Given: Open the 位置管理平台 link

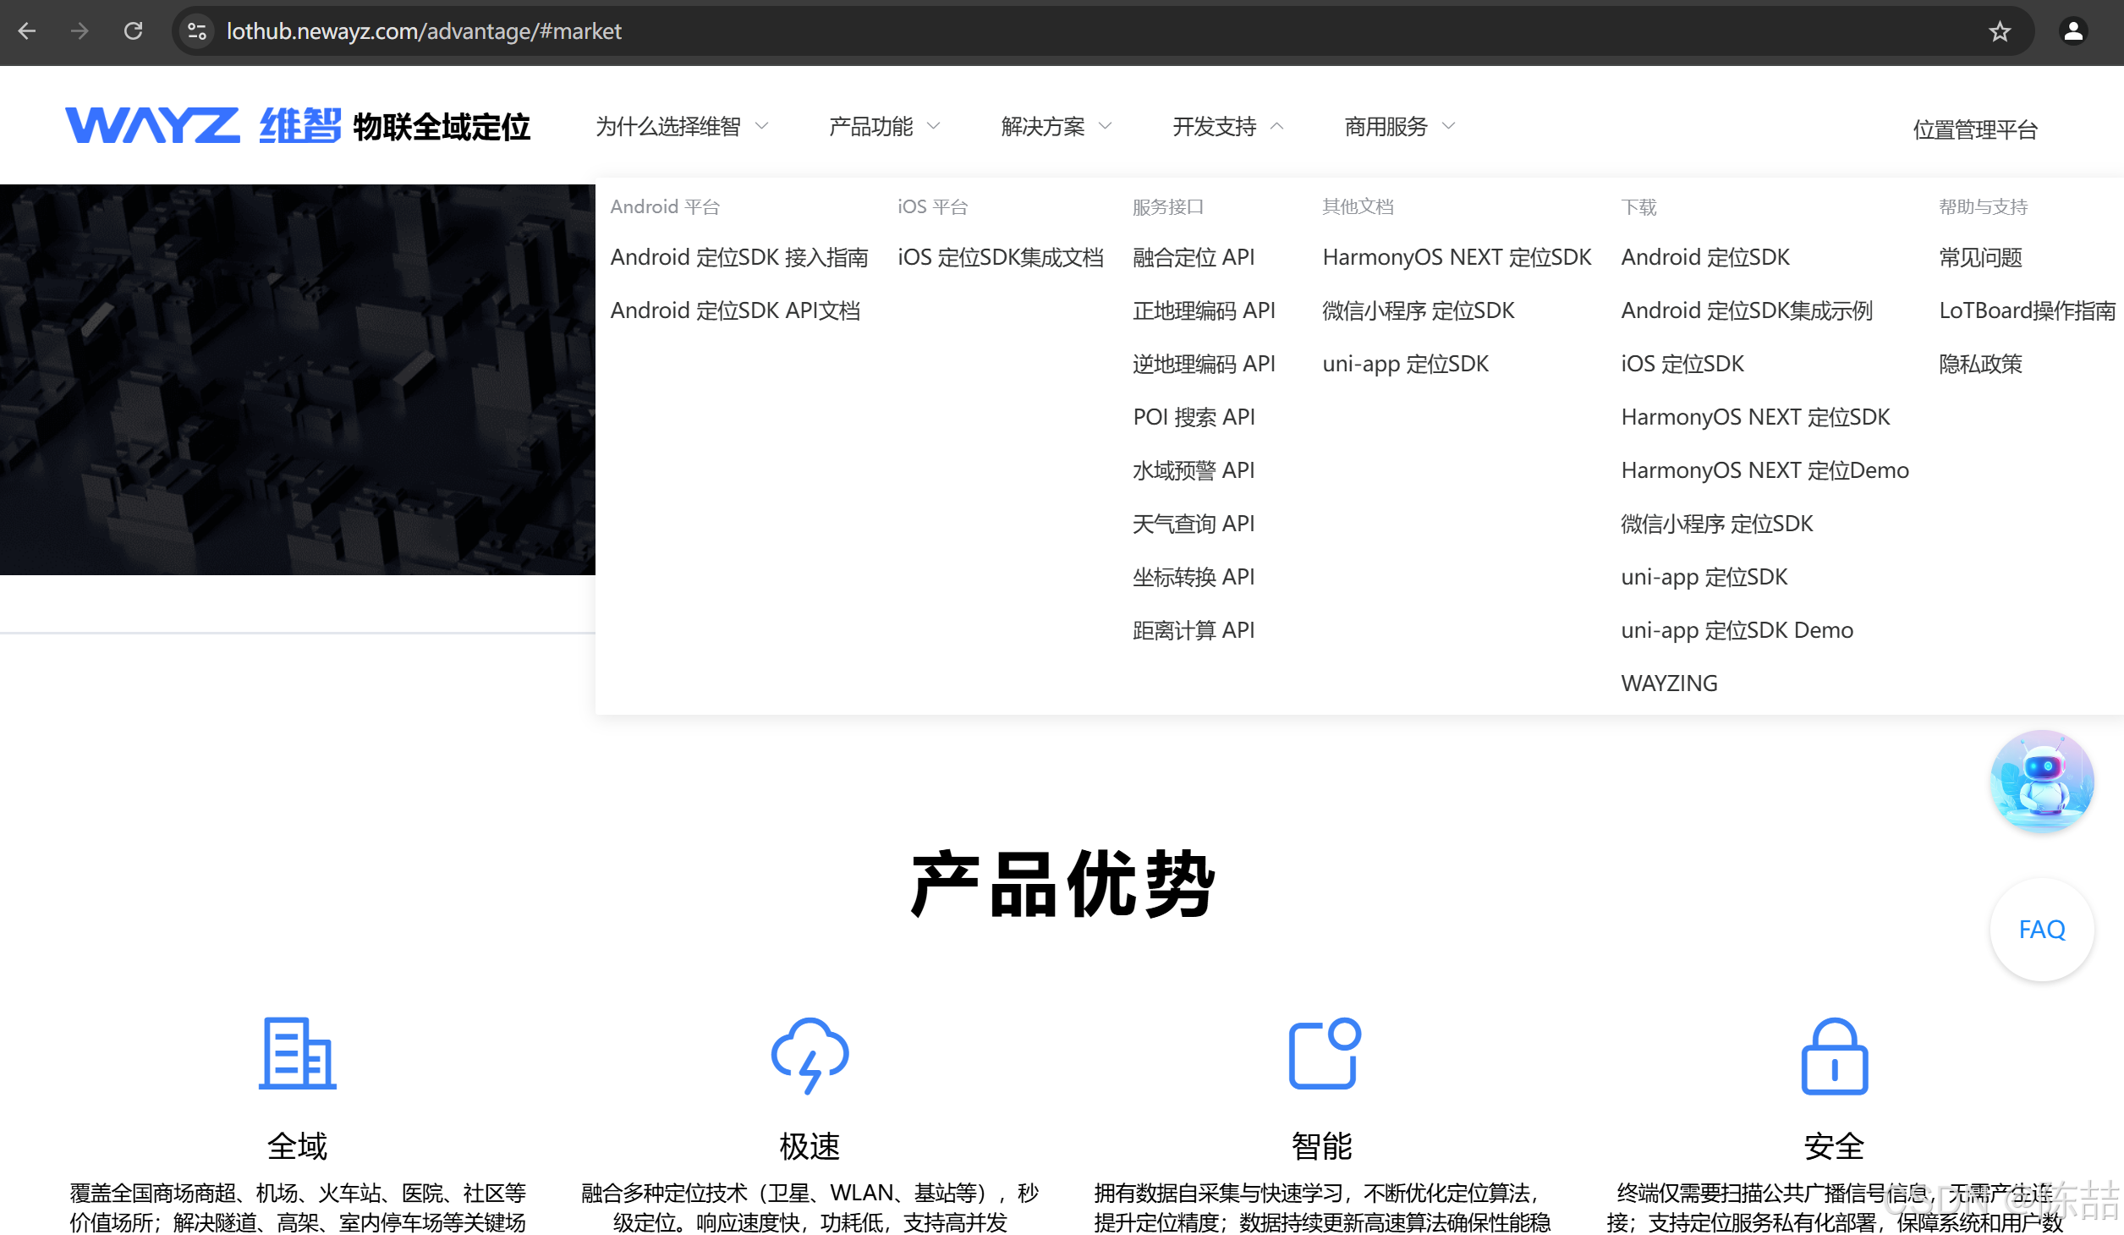Looking at the screenshot, I should 1974,129.
